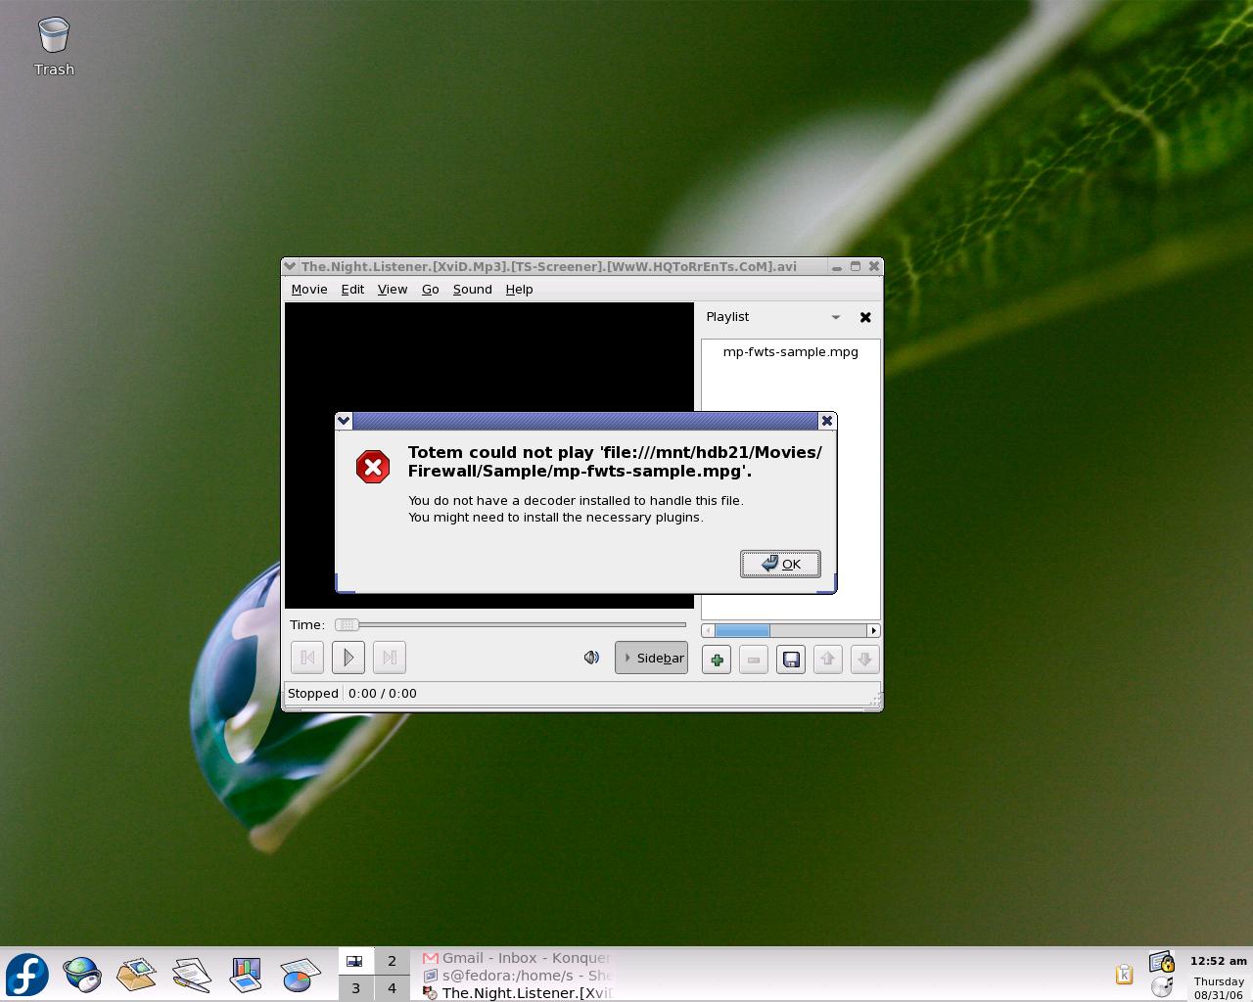Switch to virtual desktop 4
Viewport: 1253px width, 1002px height.
pyautogui.click(x=392, y=988)
